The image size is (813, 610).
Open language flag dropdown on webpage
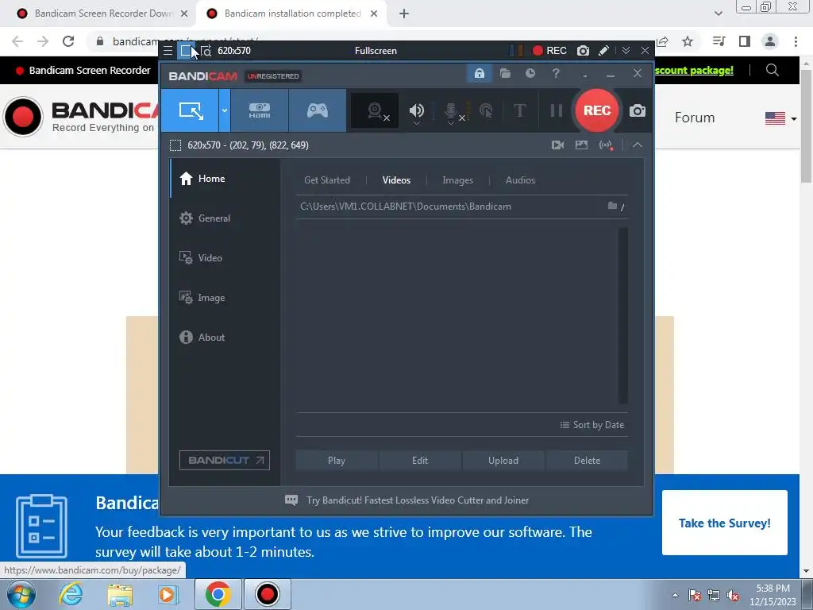pos(780,119)
